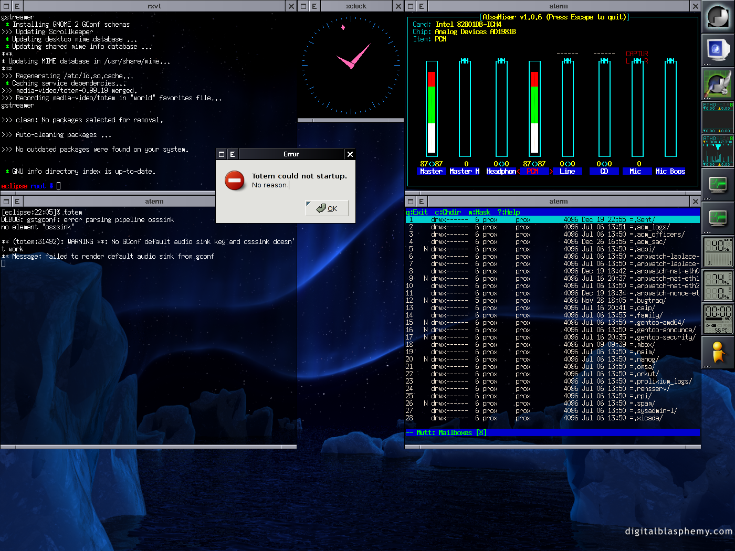The width and height of the screenshot is (735, 551).
Task: Select the =.spam/ mailbox row
Action: (x=552, y=404)
